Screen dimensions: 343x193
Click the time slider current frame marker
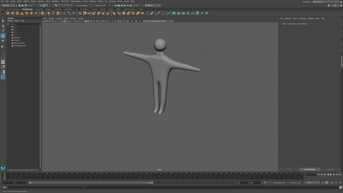click(4, 176)
